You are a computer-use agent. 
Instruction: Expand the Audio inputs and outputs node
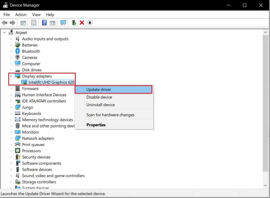11,39
